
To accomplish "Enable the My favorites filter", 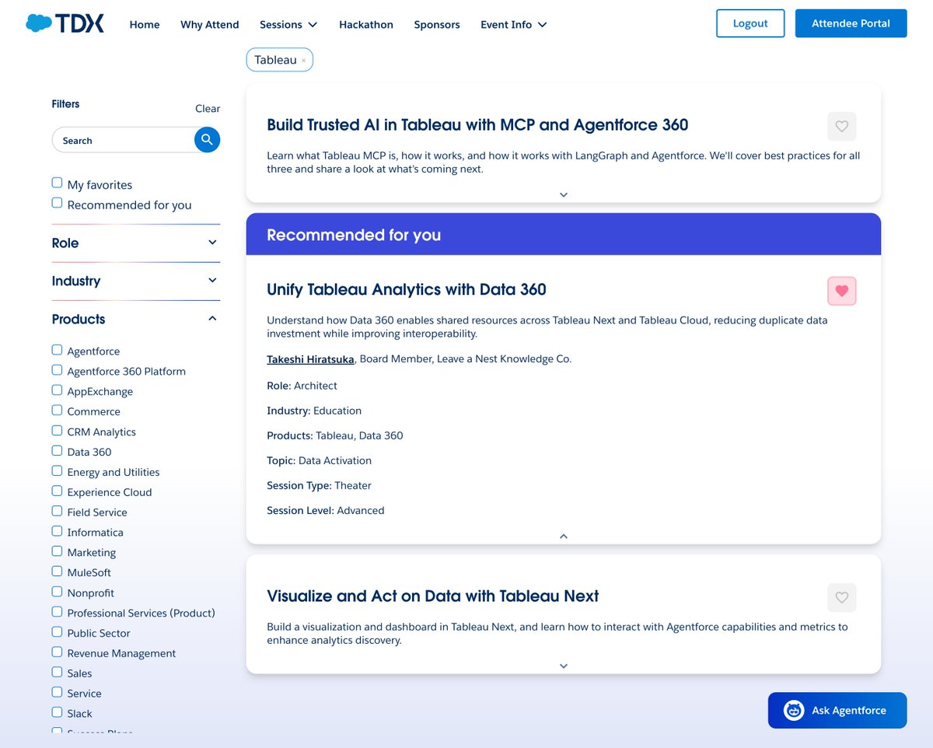I will tap(57, 182).
